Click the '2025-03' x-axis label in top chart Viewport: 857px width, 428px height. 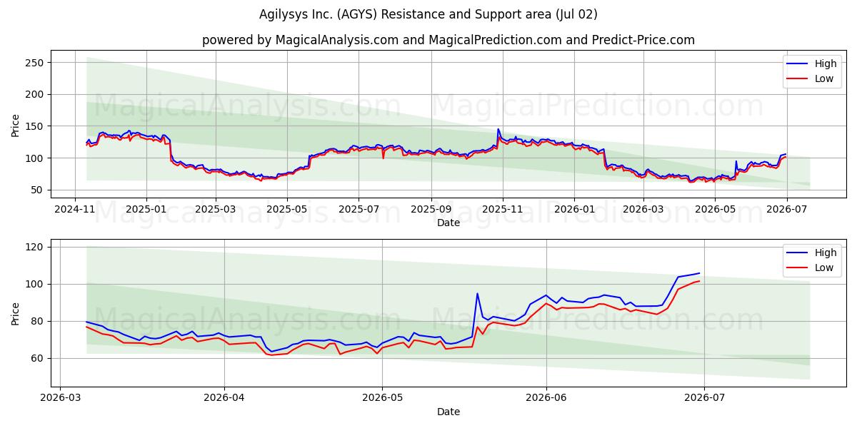point(215,210)
